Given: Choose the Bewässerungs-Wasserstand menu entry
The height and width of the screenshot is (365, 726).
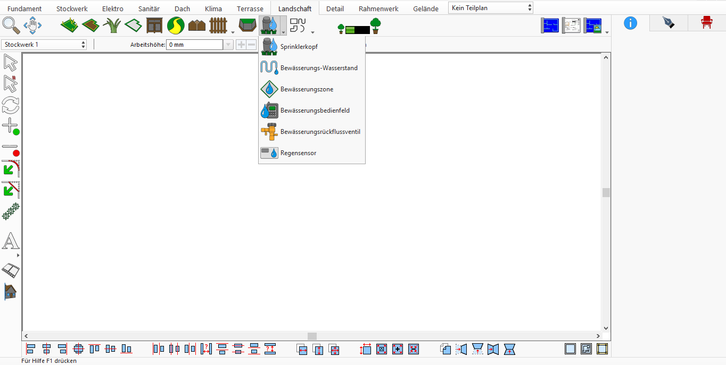Looking at the screenshot, I should (312, 68).
